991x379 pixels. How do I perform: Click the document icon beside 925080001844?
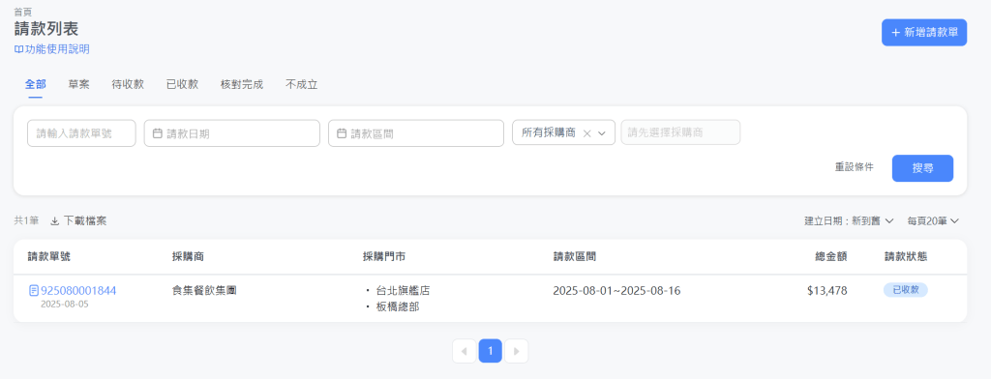pyautogui.click(x=34, y=291)
